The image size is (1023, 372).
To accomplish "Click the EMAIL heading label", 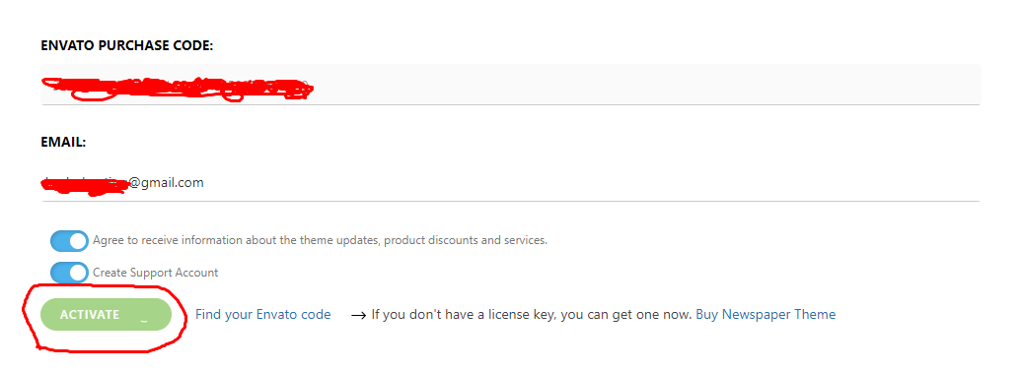I will click(63, 142).
